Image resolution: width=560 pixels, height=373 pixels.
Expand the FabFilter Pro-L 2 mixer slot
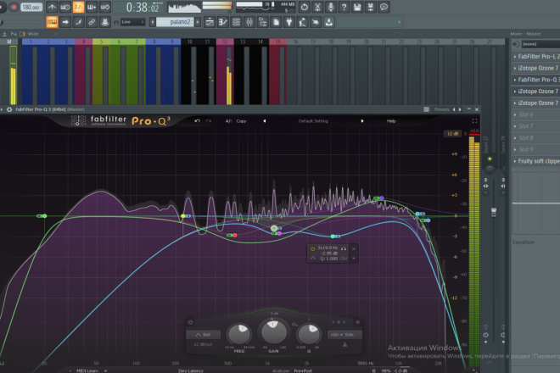click(x=535, y=57)
